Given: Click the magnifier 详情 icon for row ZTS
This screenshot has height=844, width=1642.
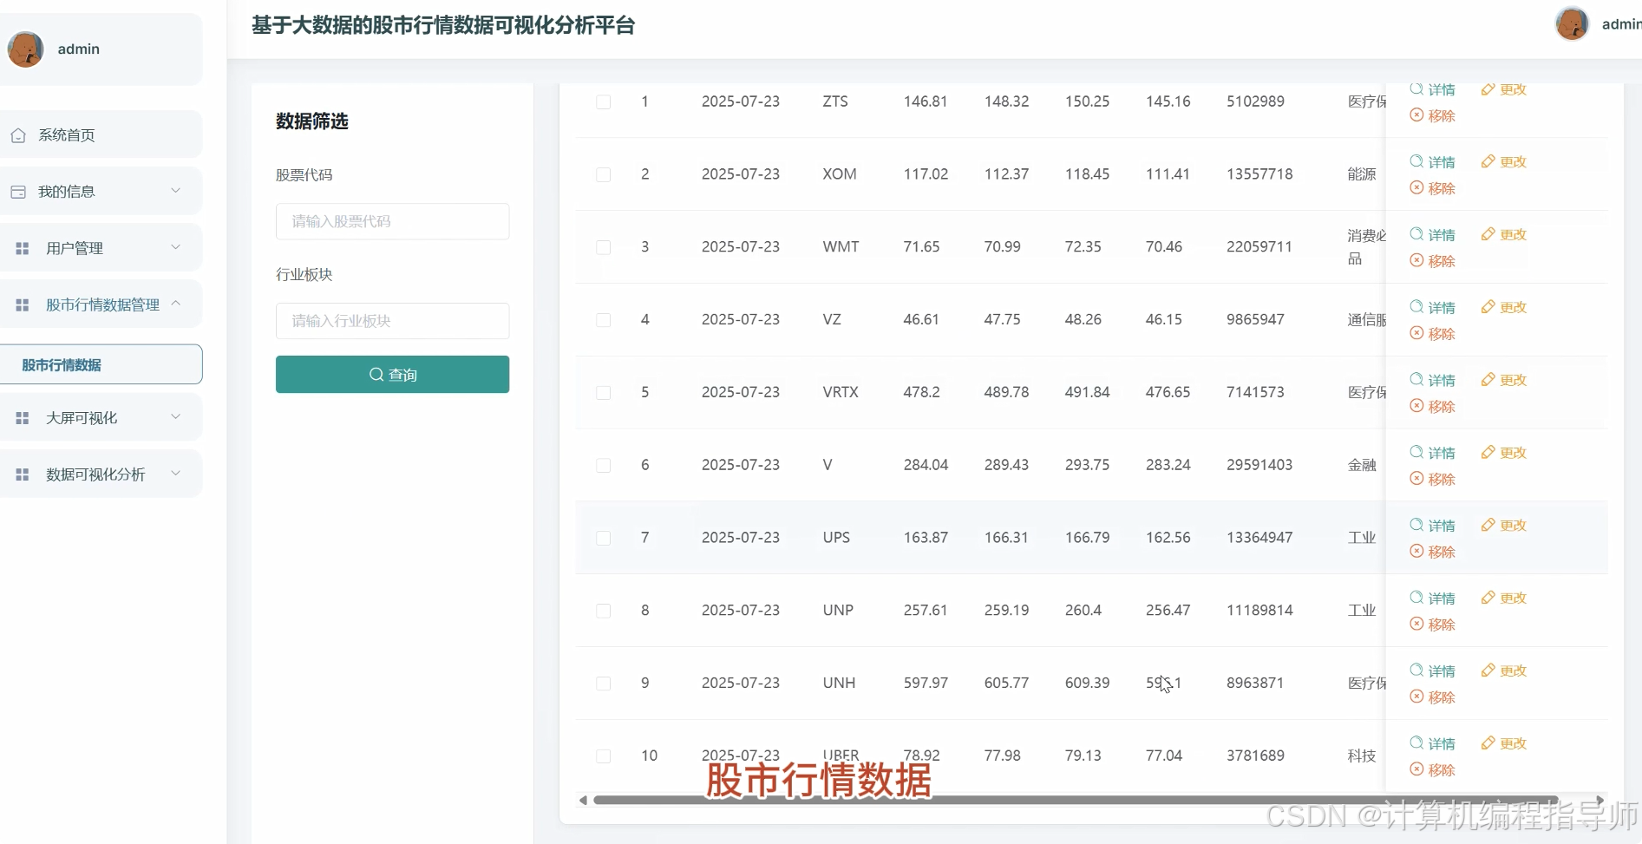Looking at the screenshot, I should pos(1416,88).
